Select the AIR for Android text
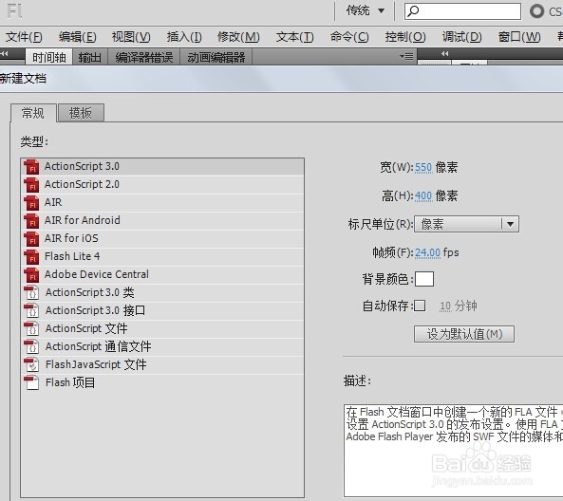The height and width of the screenshot is (501, 563). pos(83,220)
